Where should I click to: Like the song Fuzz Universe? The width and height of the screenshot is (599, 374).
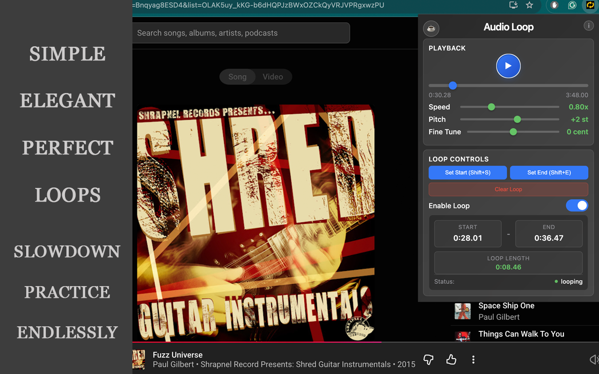(451, 359)
